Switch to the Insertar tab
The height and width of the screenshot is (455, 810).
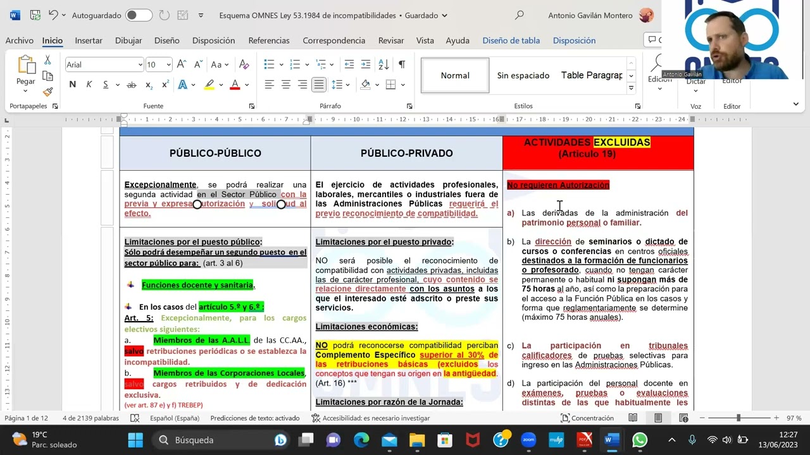click(x=89, y=40)
